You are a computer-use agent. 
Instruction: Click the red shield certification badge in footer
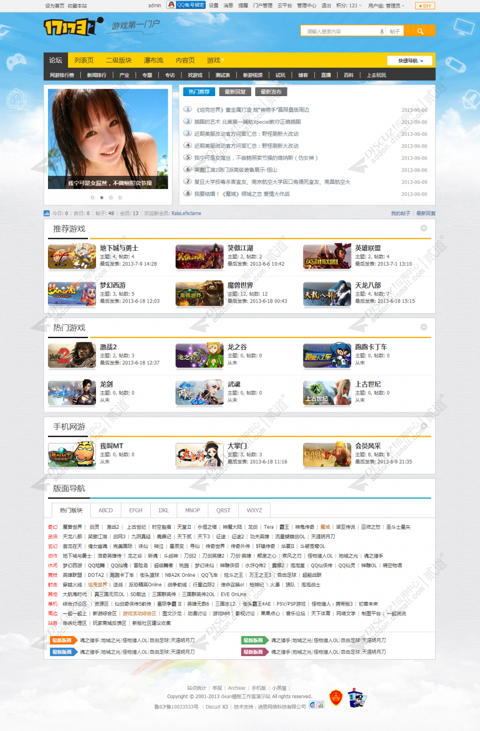335,698
